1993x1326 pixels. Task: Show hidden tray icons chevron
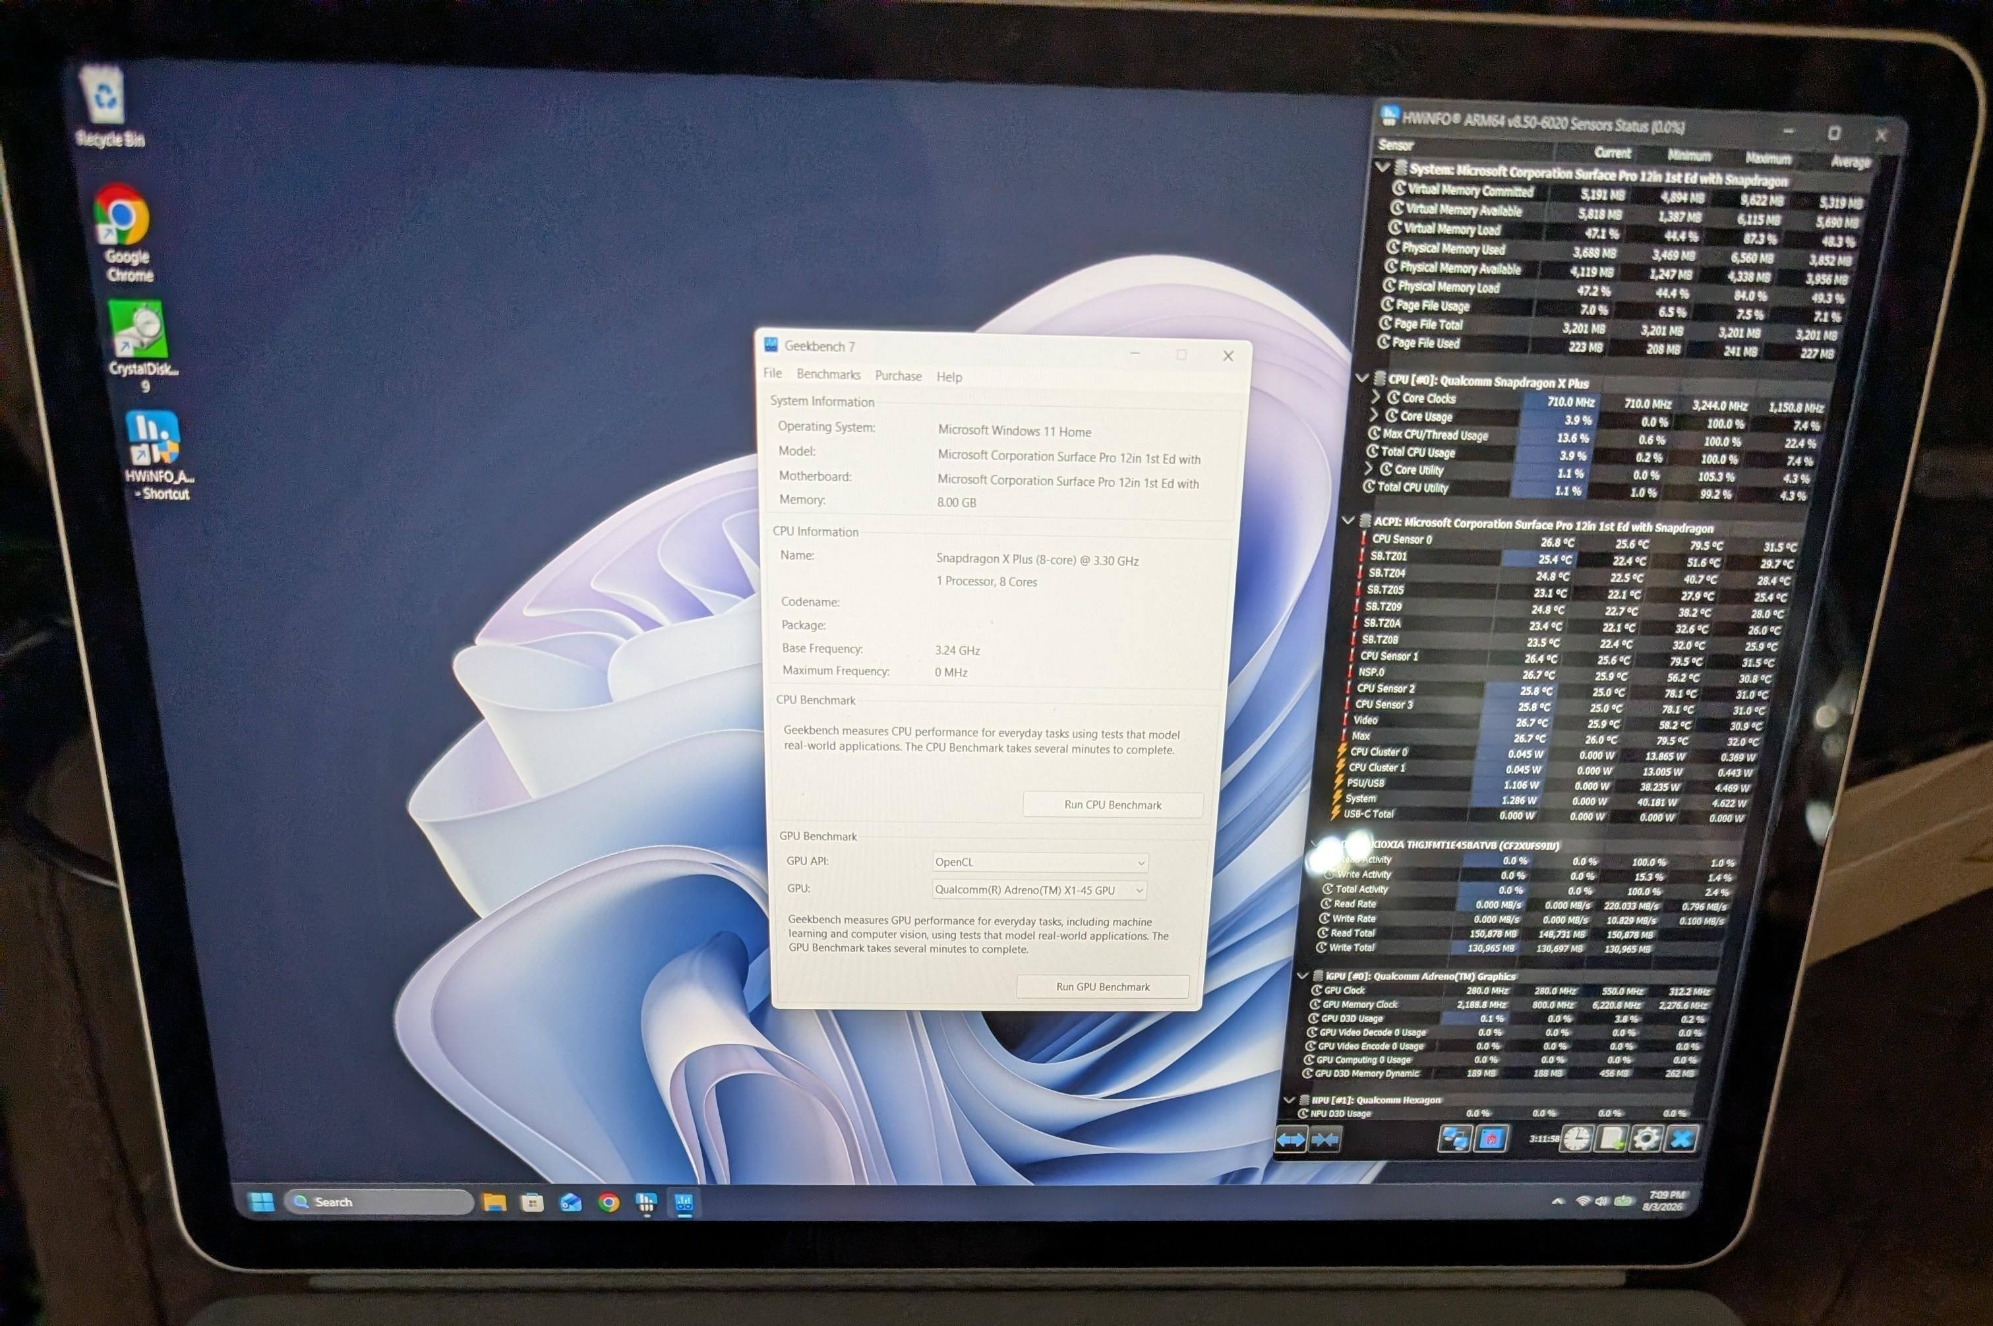coord(1557,1201)
